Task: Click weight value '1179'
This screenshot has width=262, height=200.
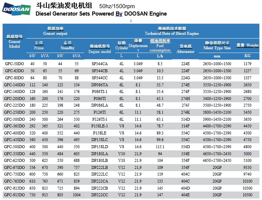Action: (248, 64)
